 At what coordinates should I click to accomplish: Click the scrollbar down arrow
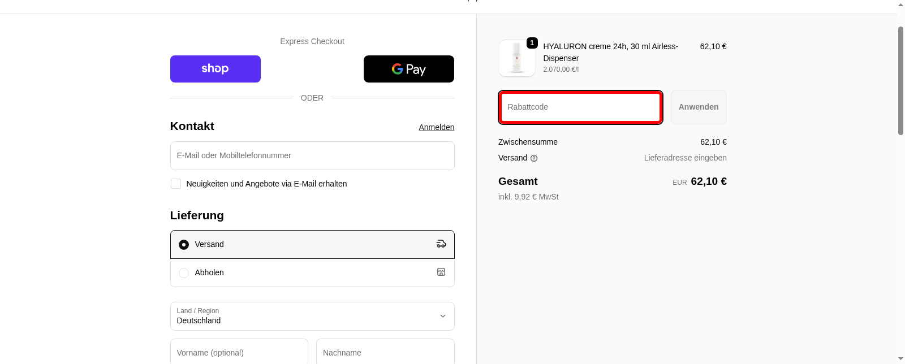(x=901, y=359)
